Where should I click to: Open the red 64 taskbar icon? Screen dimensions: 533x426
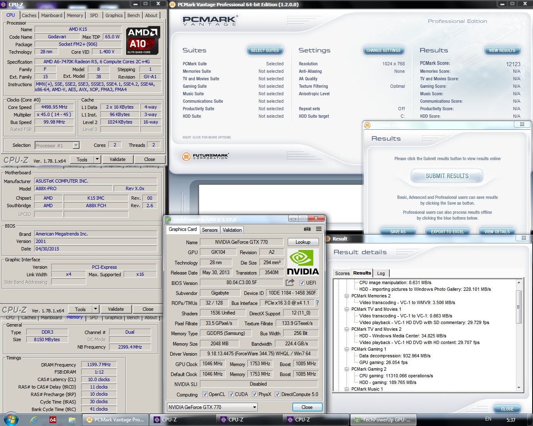(x=53, y=420)
